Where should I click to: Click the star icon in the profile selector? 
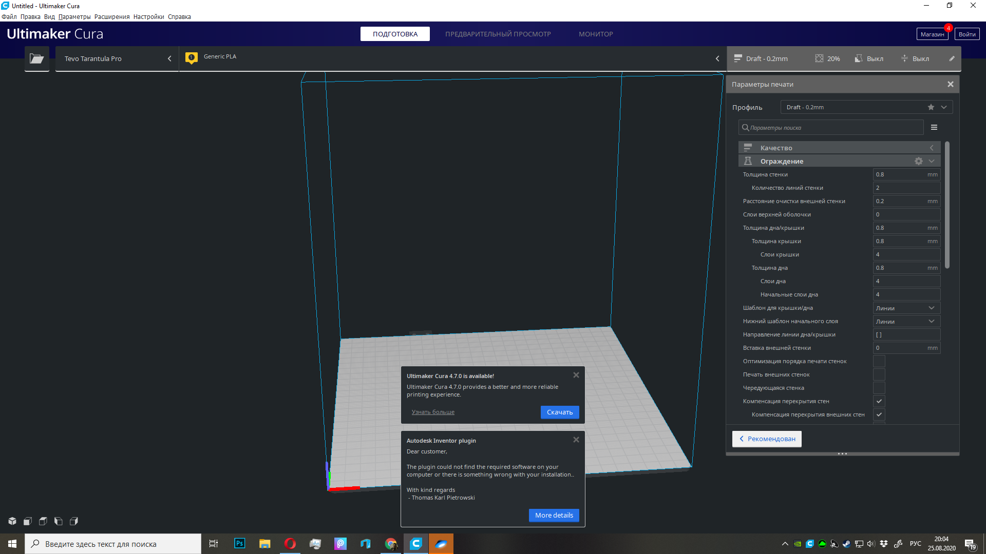pos(931,107)
